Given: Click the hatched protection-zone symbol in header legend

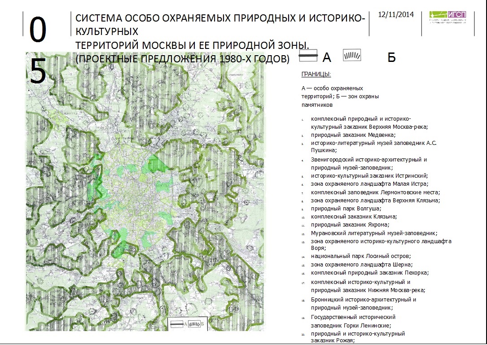Looking at the screenshot, I should (352, 55).
